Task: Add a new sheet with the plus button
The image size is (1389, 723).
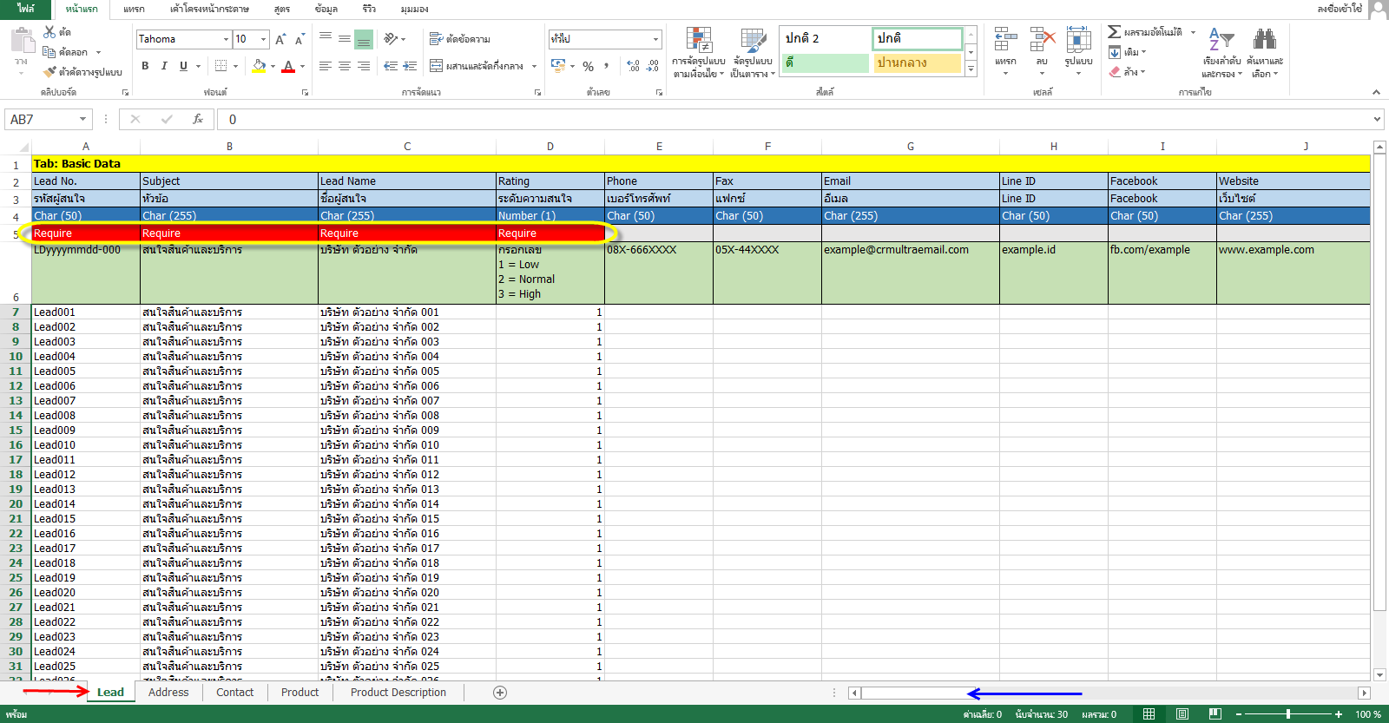Action: tap(500, 693)
